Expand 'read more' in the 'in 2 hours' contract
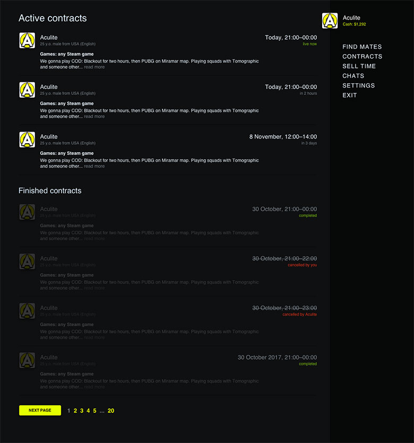 tap(94, 116)
